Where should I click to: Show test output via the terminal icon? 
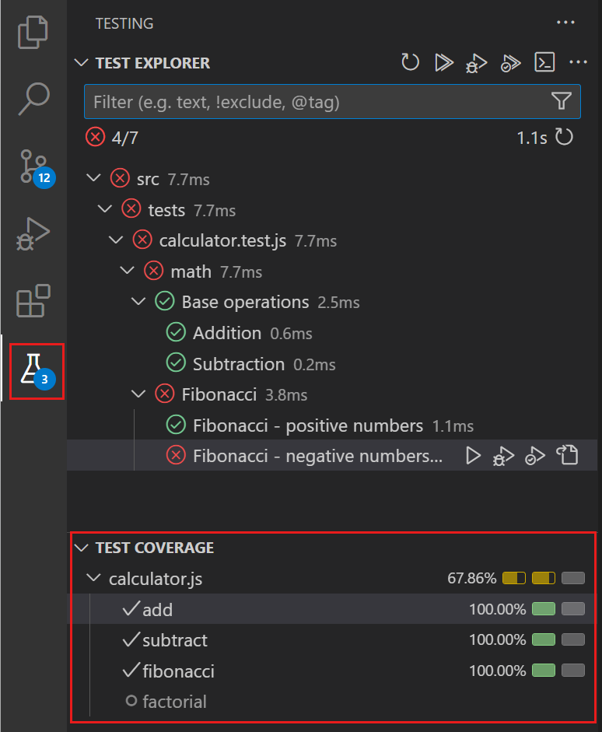544,62
